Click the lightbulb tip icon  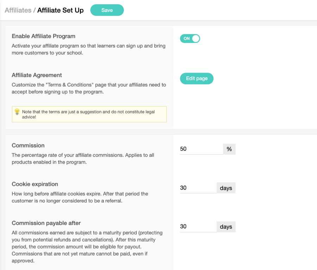[x=17, y=111]
